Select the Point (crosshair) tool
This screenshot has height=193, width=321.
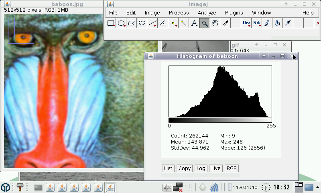pyautogui.click(x=173, y=23)
